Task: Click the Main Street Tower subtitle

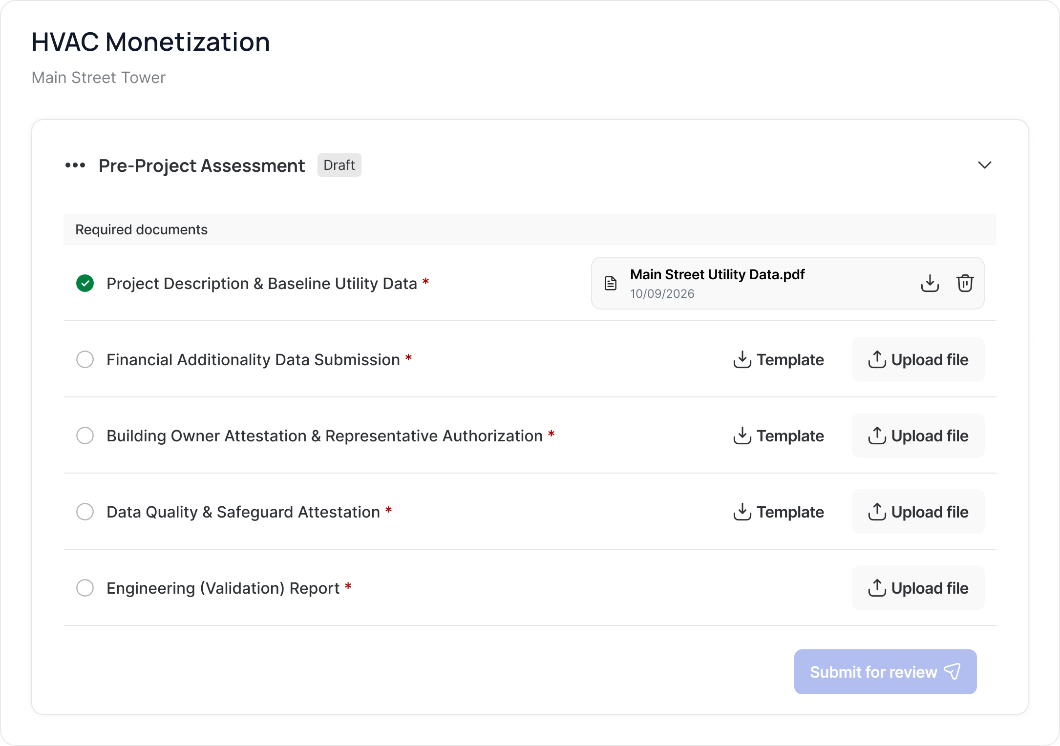Action: [x=99, y=78]
